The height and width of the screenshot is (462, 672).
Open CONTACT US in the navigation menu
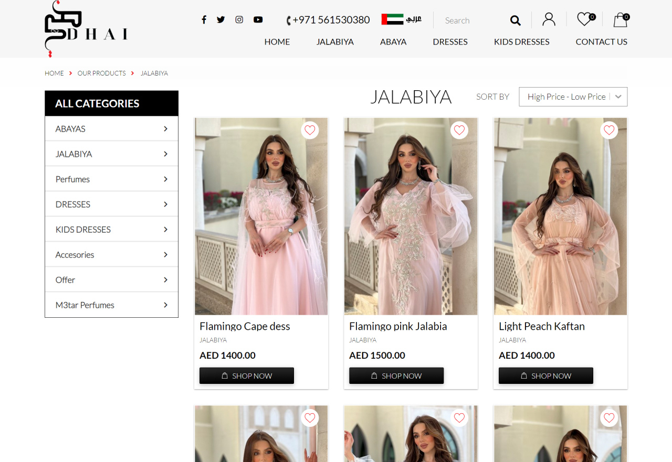coord(602,41)
